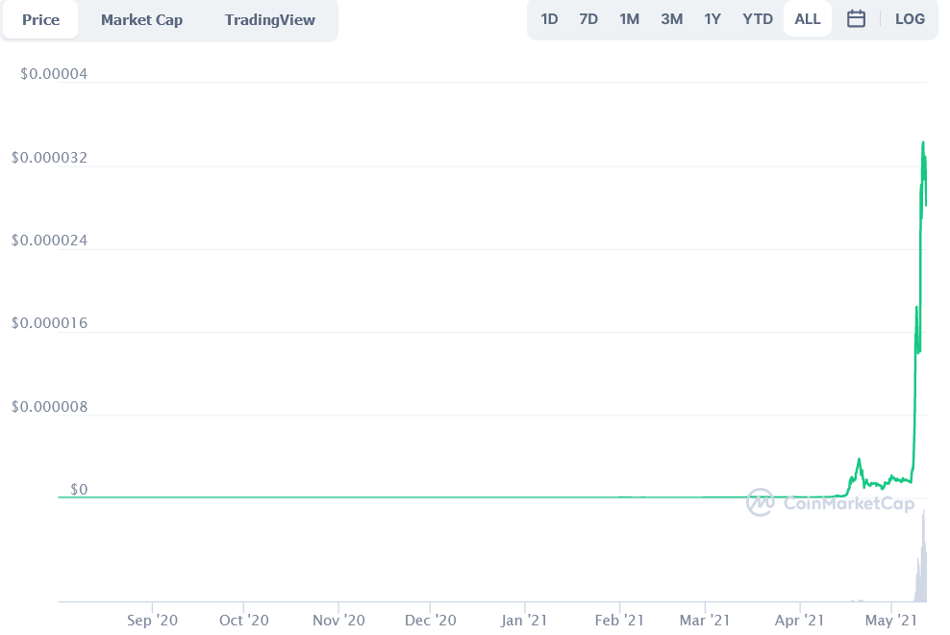Click the $0.00004 y-axis label
The image size is (950, 635).
(54, 74)
